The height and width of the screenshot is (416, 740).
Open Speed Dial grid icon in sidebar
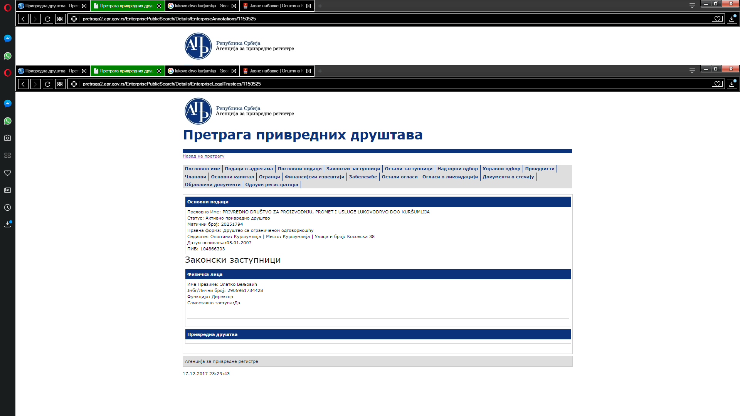pos(7,155)
